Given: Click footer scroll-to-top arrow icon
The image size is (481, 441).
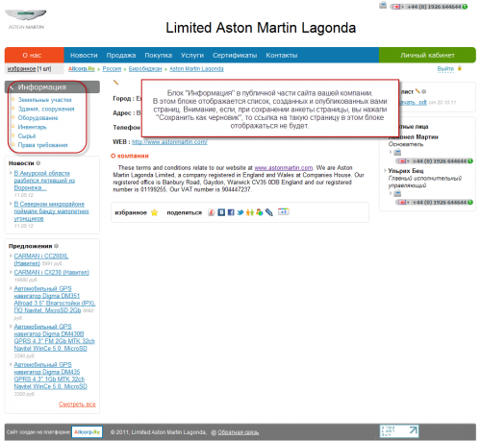Looking at the screenshot, I should [414, 430].
